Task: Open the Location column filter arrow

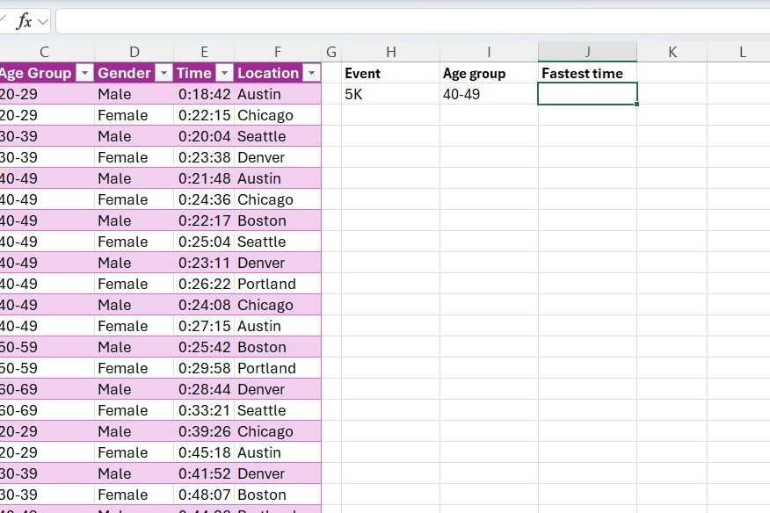Action: (311, 73)
